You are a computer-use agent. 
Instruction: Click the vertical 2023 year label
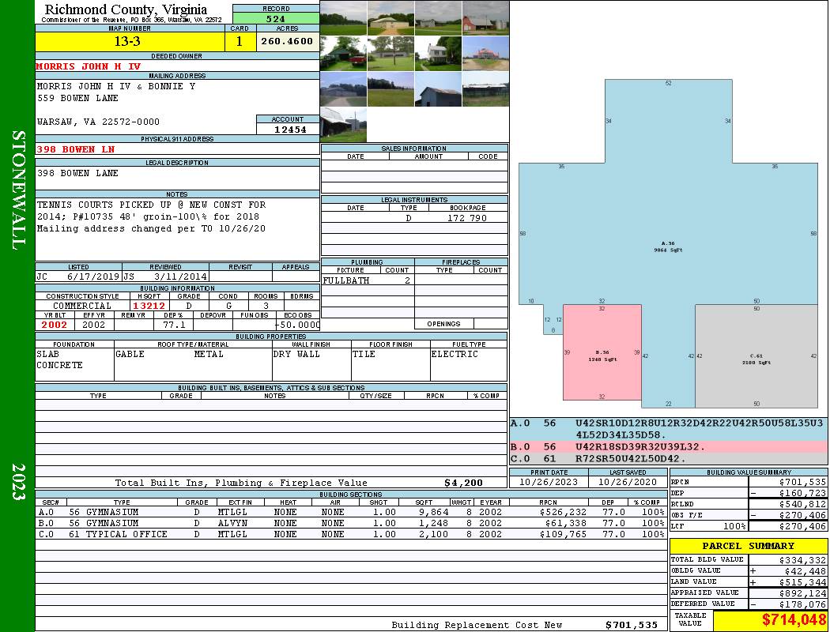pos(18,482)
